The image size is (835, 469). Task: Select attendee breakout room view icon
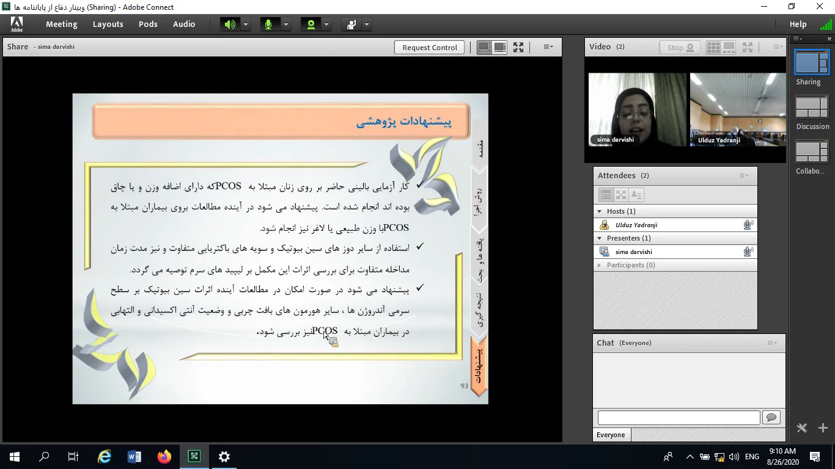pos(621,195)
